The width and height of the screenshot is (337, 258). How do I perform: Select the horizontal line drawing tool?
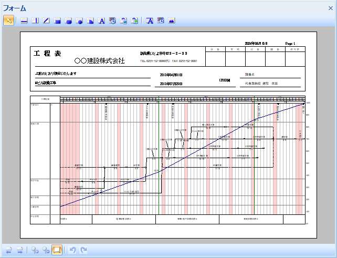(24, 20)
